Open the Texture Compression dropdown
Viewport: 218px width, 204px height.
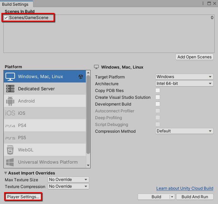coord(68,186)
